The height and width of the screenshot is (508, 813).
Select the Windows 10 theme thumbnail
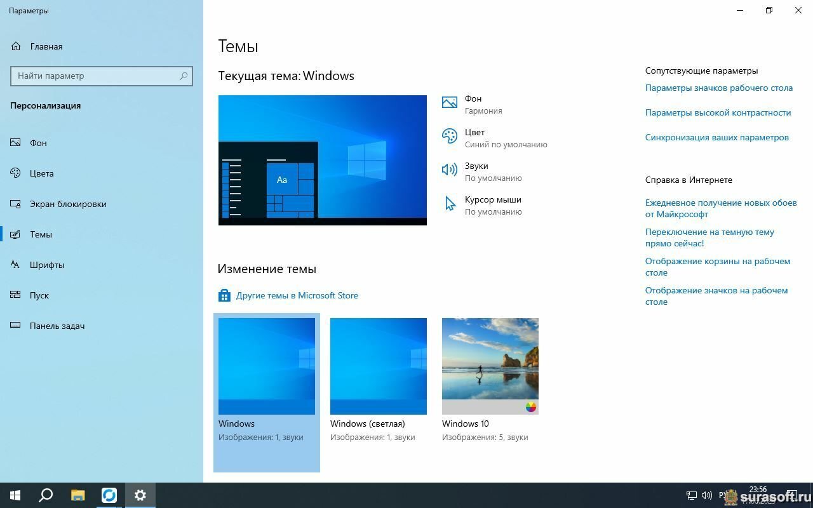(x=490, y=366)
